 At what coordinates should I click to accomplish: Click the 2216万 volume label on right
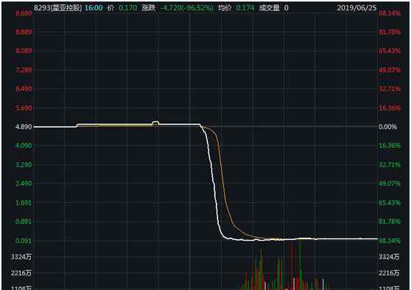(389, 273)
